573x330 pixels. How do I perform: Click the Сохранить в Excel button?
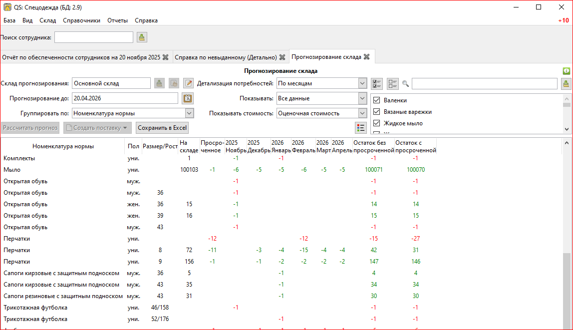click(162, 128)
